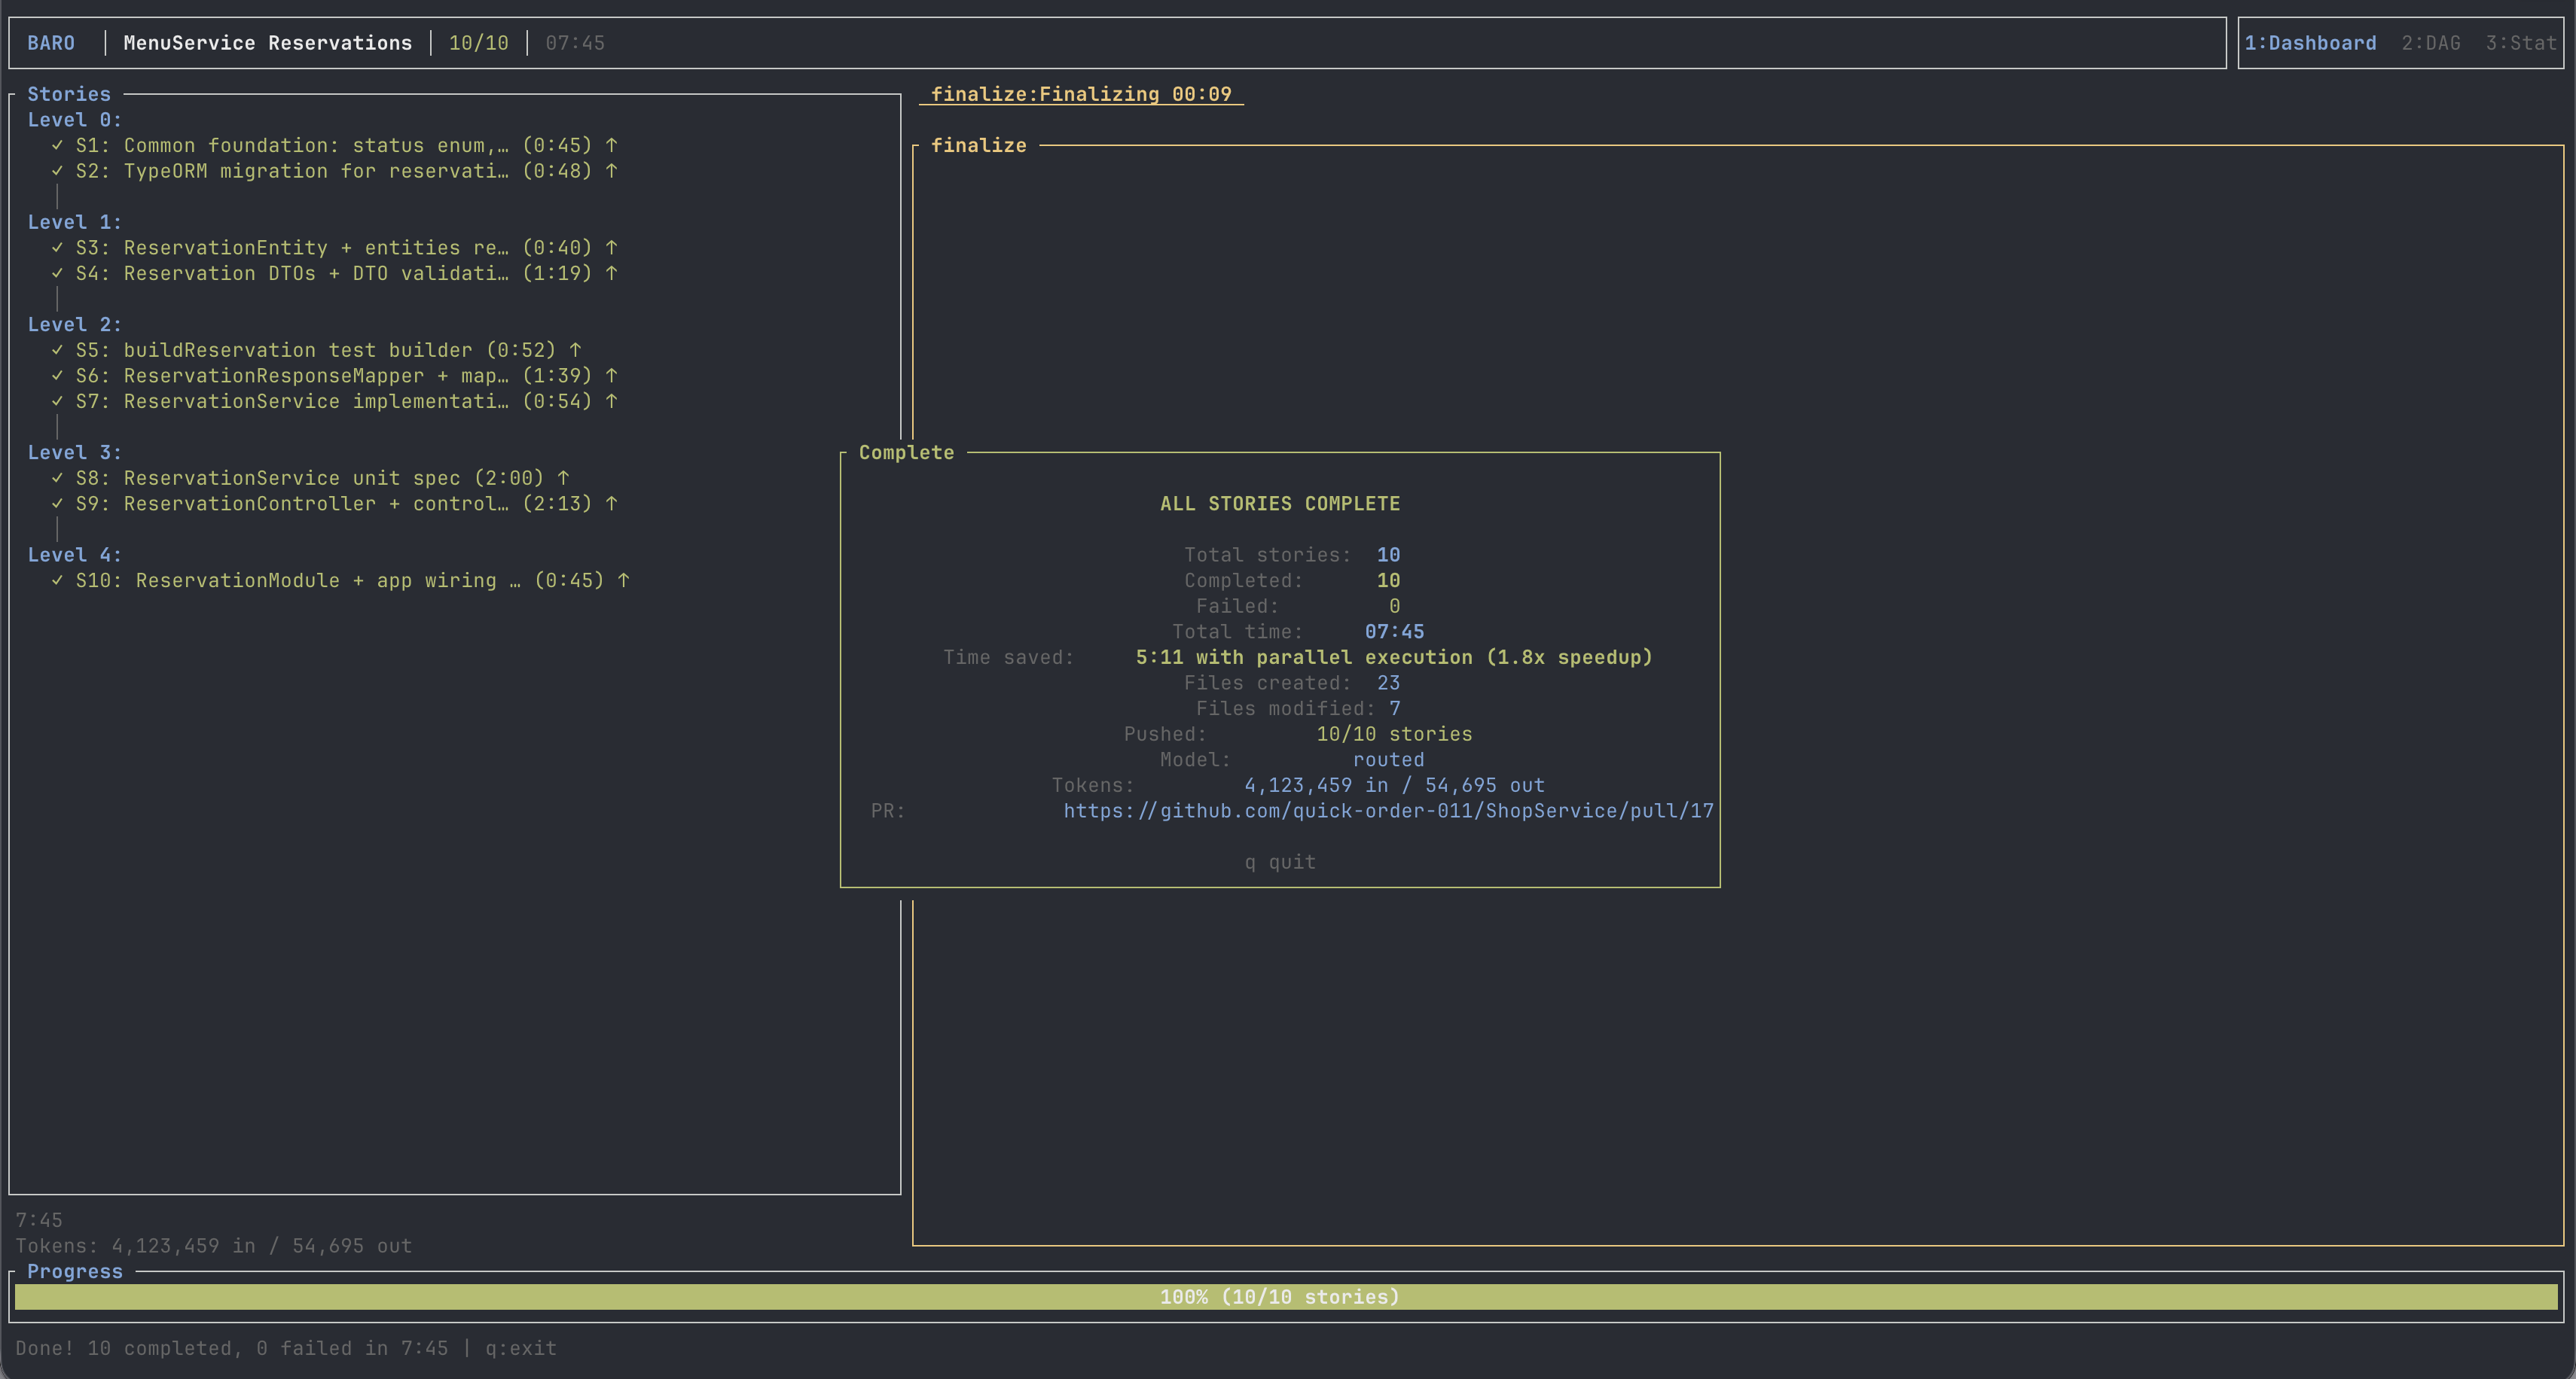This screenshot has height=1379, width=2576.
Task: Select the Level 3 group heading
Action: [75, 452]
